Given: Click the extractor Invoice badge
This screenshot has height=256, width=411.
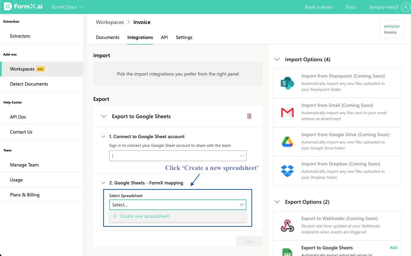Looking at the screenshot, I should coord(392,29).
